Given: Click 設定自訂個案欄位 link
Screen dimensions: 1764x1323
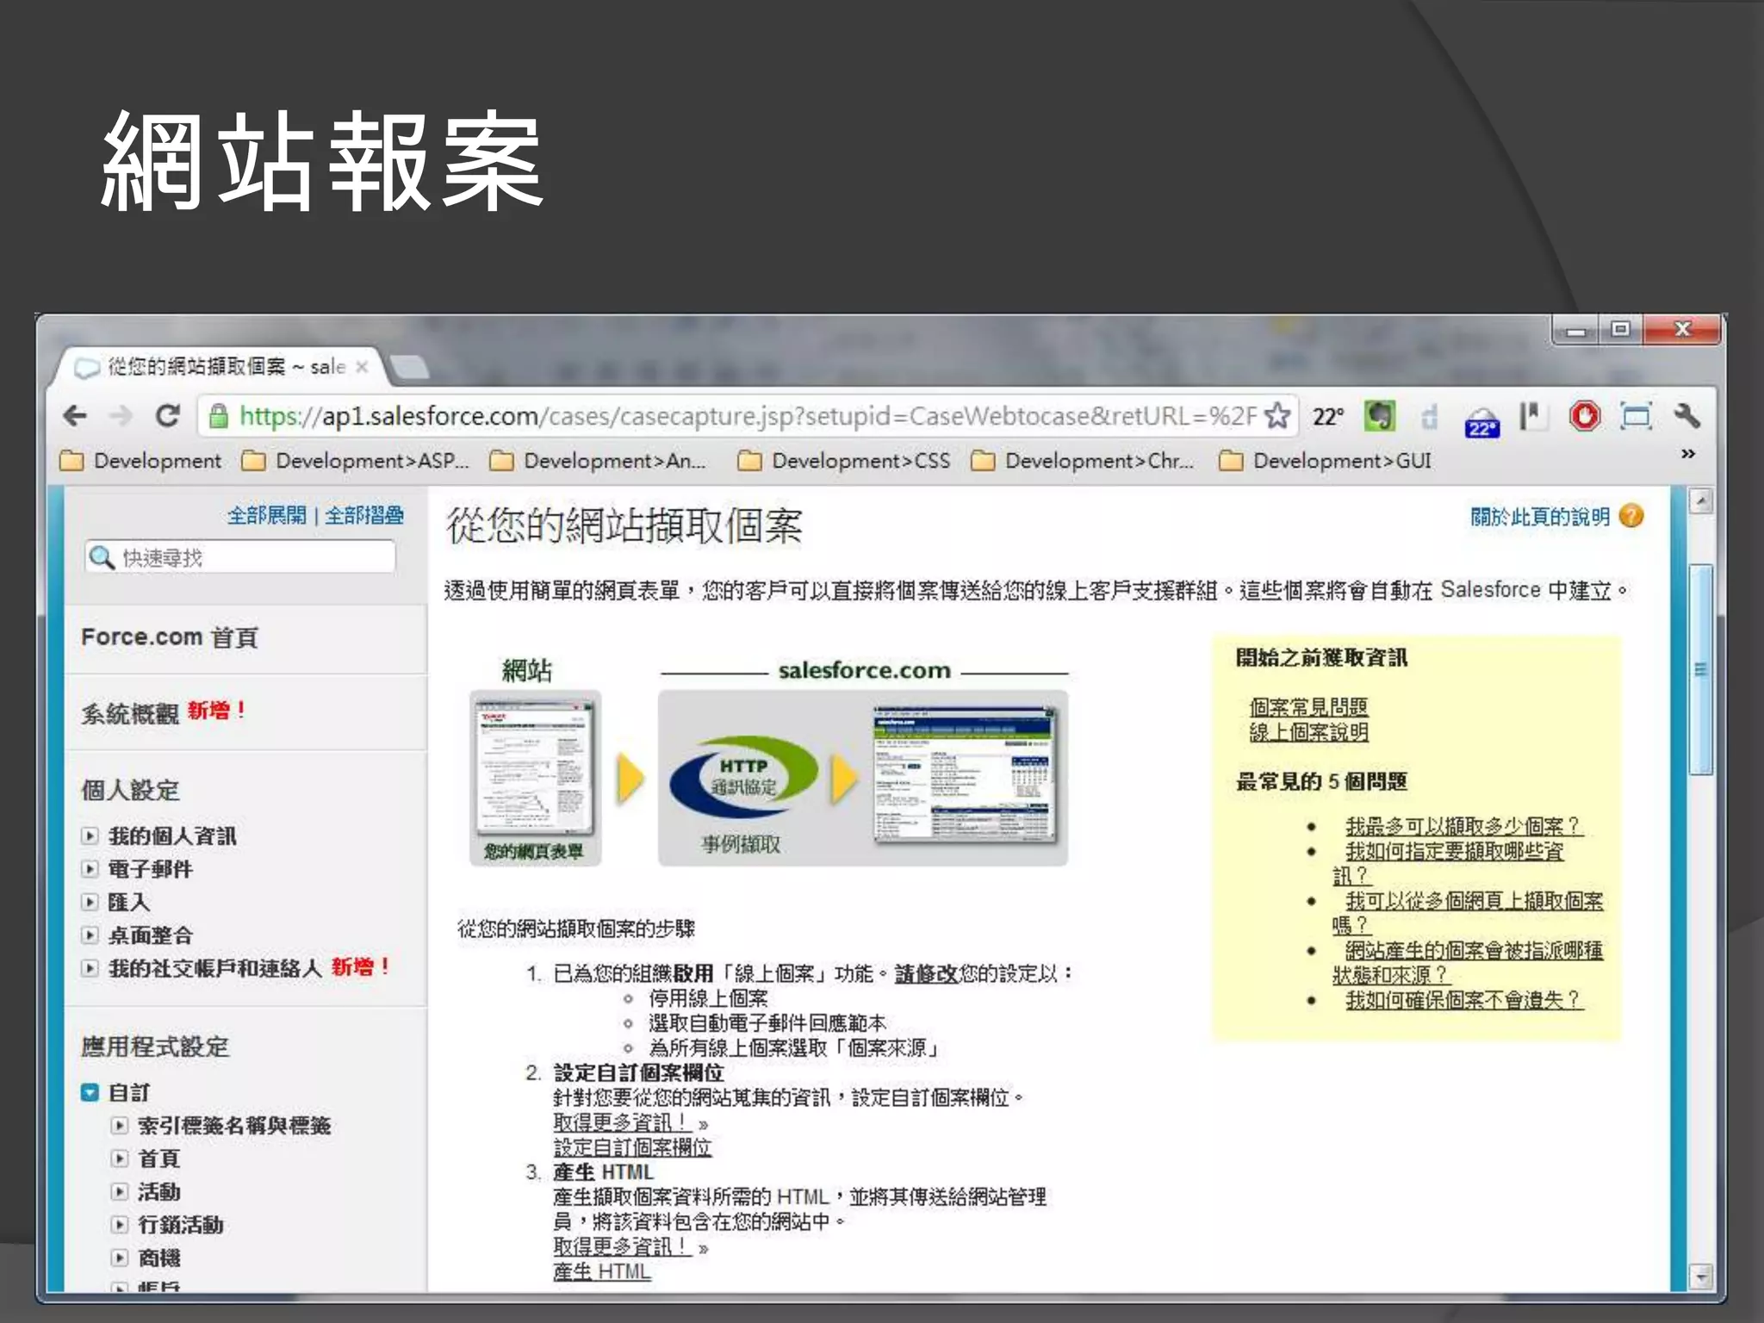Looking at the screenshot, I should (x=632, y=1148).
